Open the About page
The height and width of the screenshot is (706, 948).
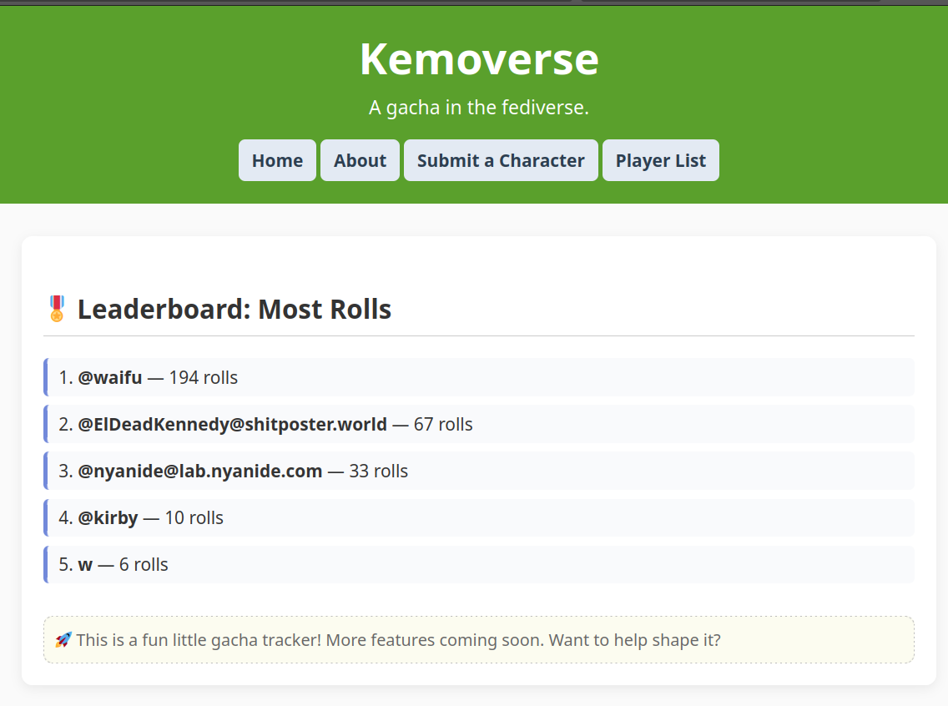point(360,160)
